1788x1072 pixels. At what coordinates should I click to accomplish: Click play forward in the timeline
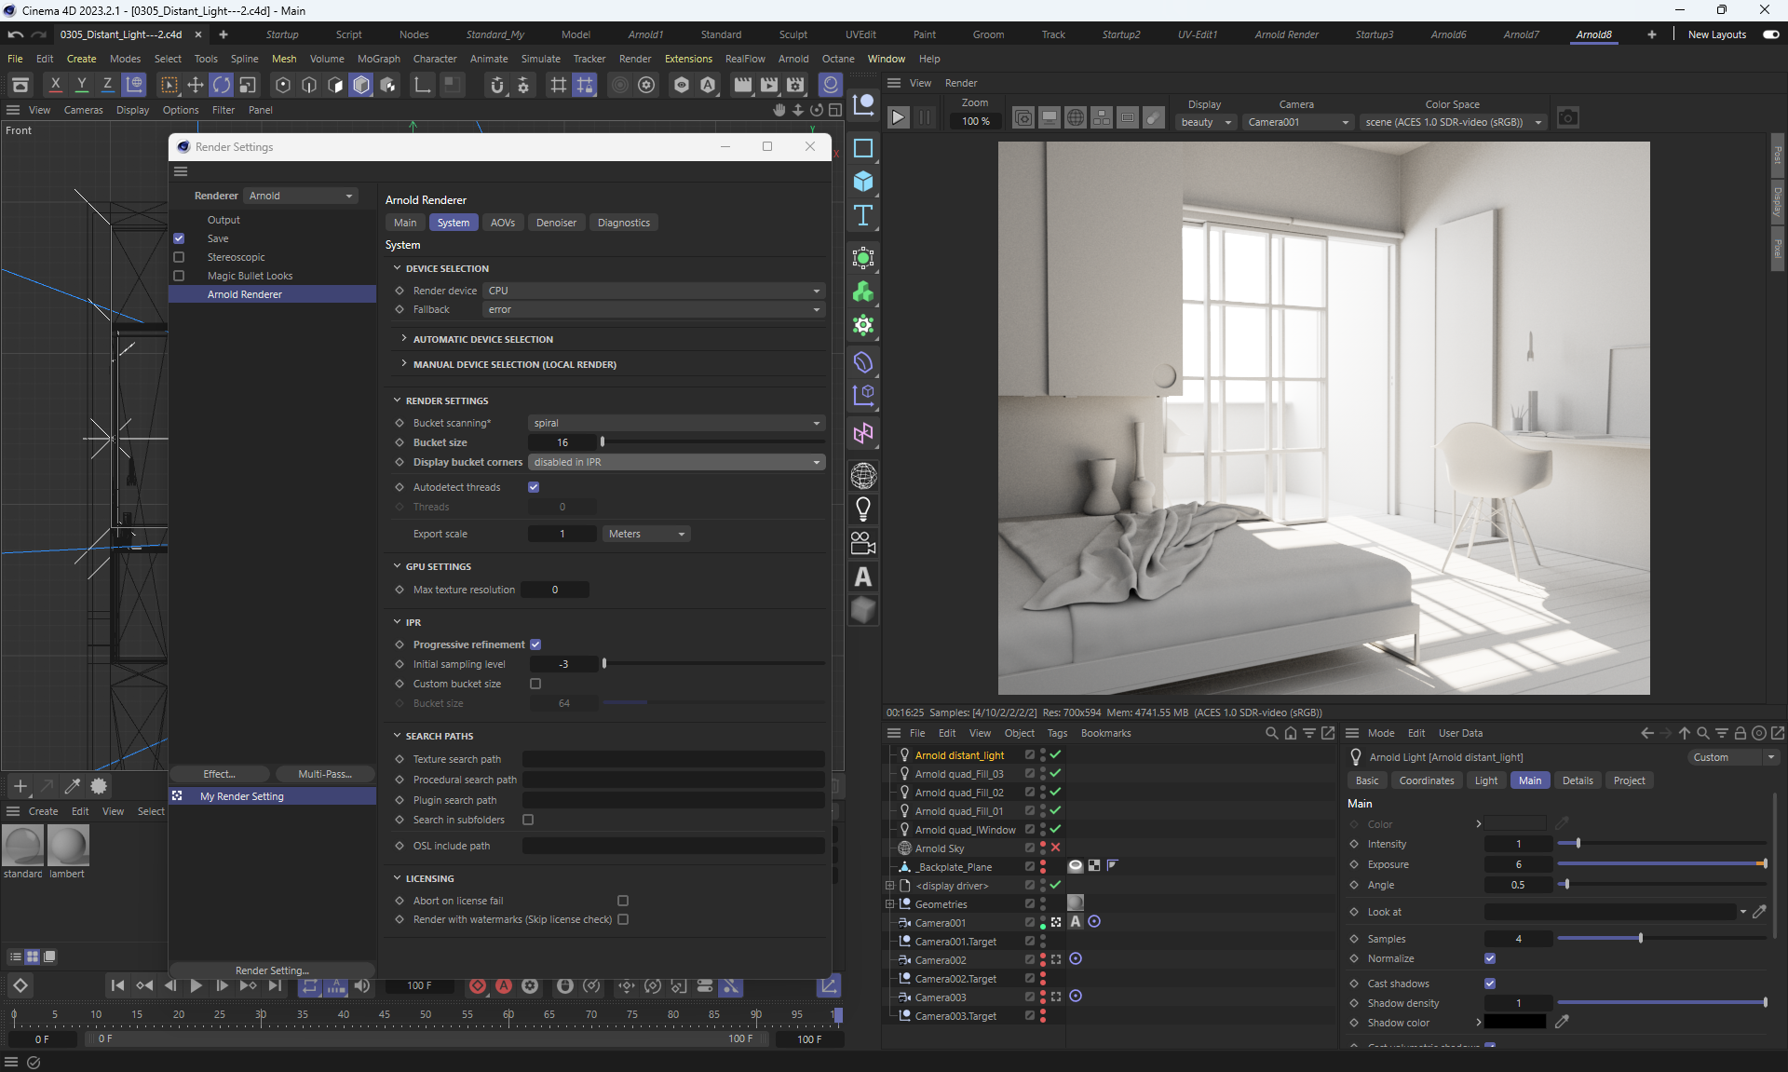click(196, 985)
